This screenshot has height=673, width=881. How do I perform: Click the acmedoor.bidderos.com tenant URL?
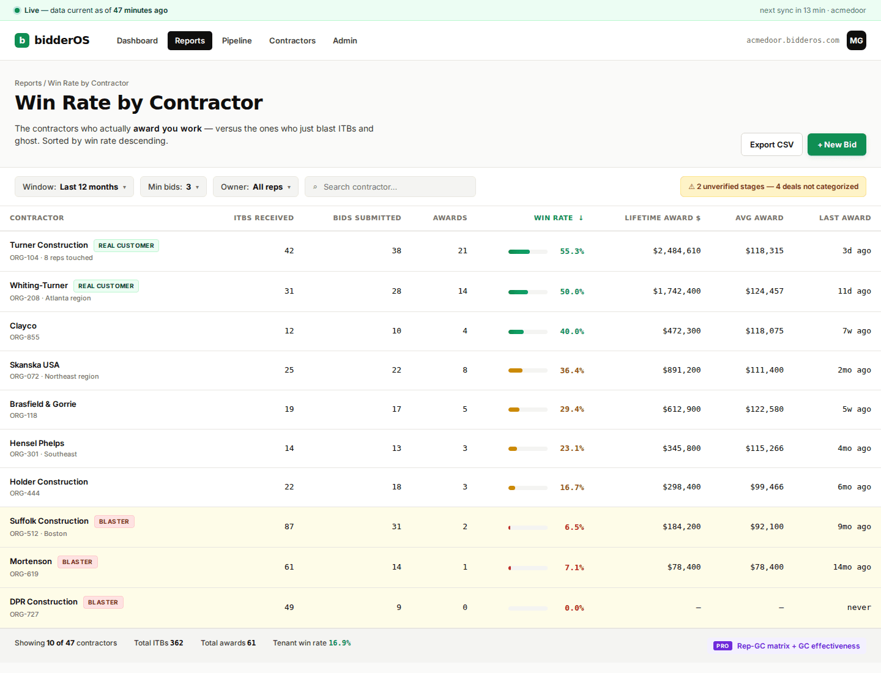click(x=793, y=40)
